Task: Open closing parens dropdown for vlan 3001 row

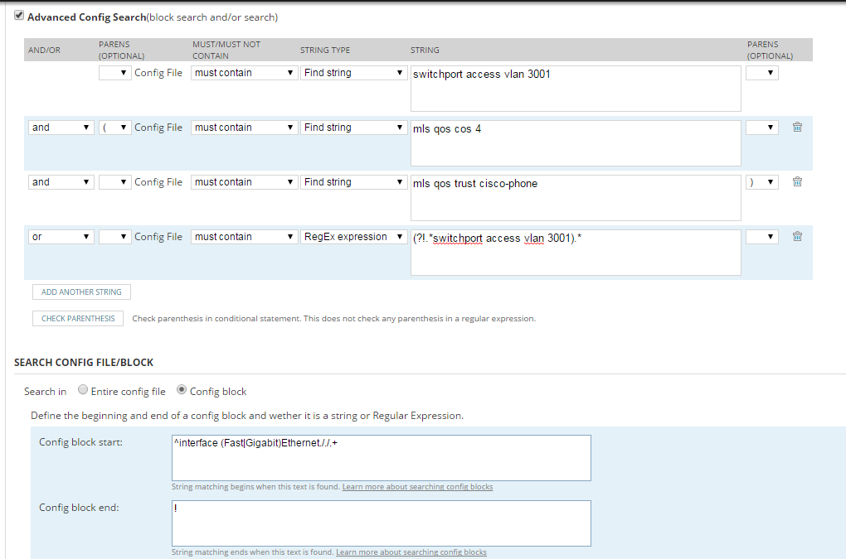Action: tap(762, 73)
